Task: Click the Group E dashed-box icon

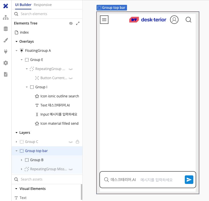Action: point(27,60)
